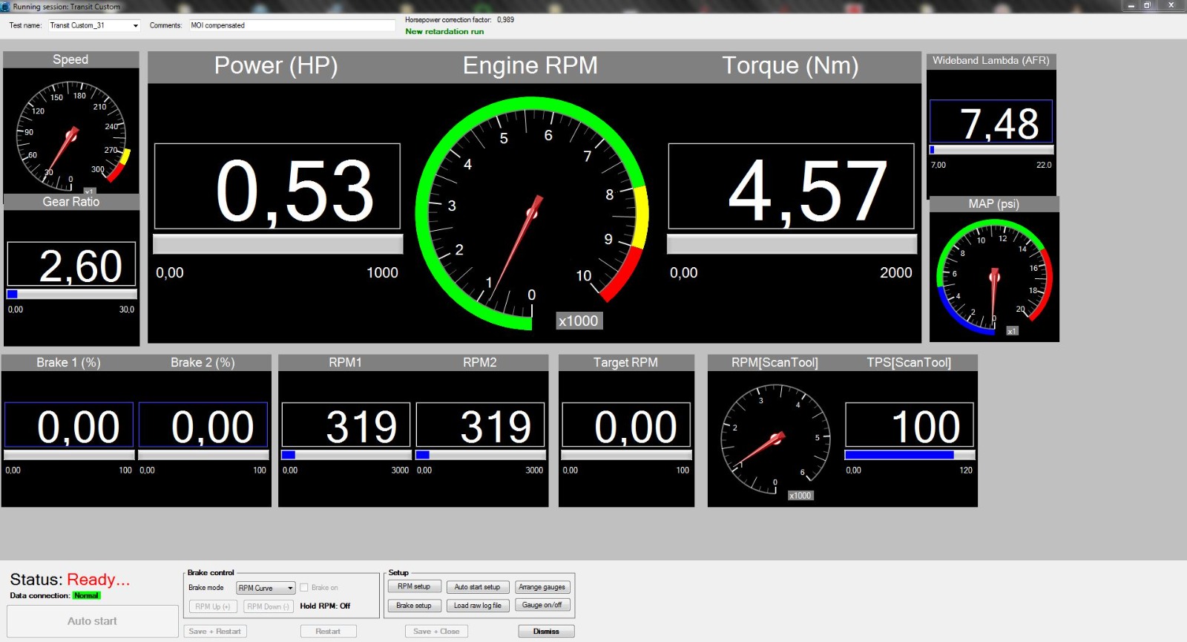
Task: Click the Save + Restart button
Action: point(215,632)
